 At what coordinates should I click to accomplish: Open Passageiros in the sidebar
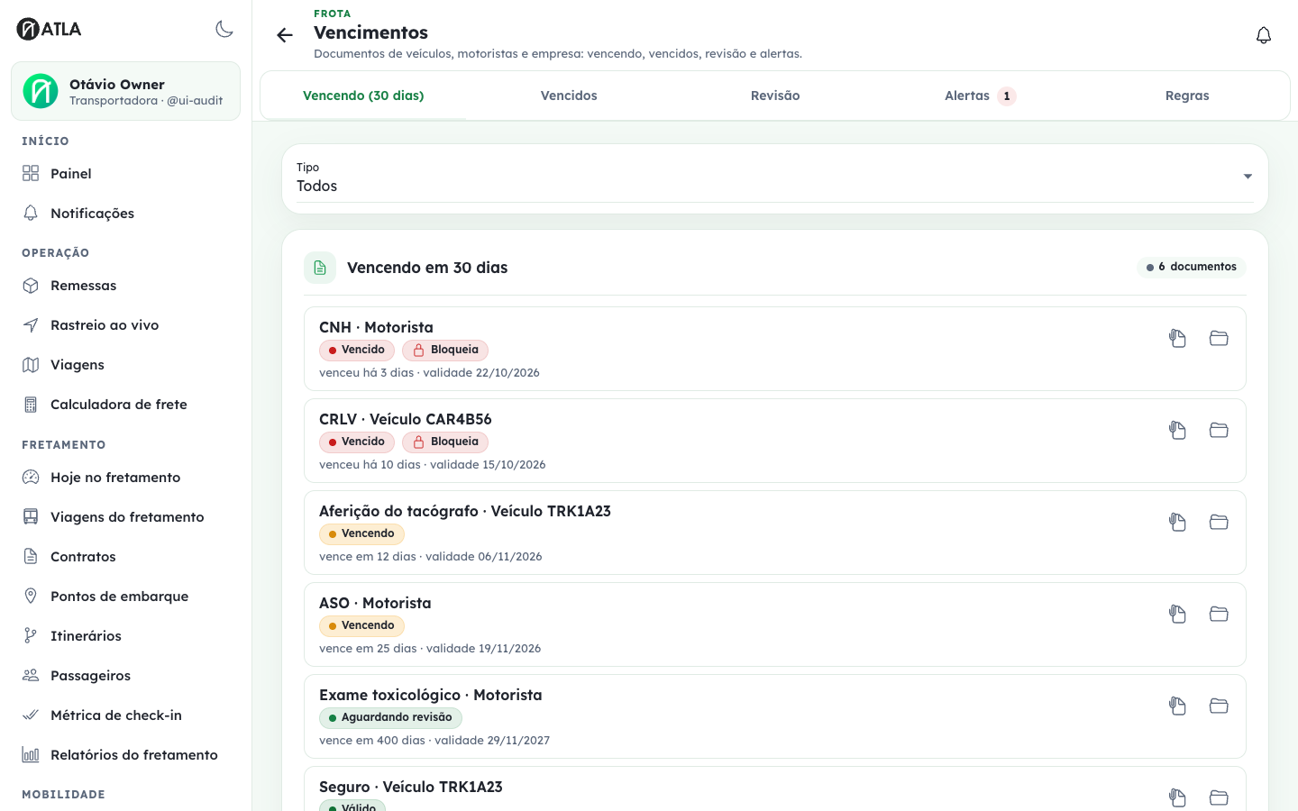coord(125,676)
